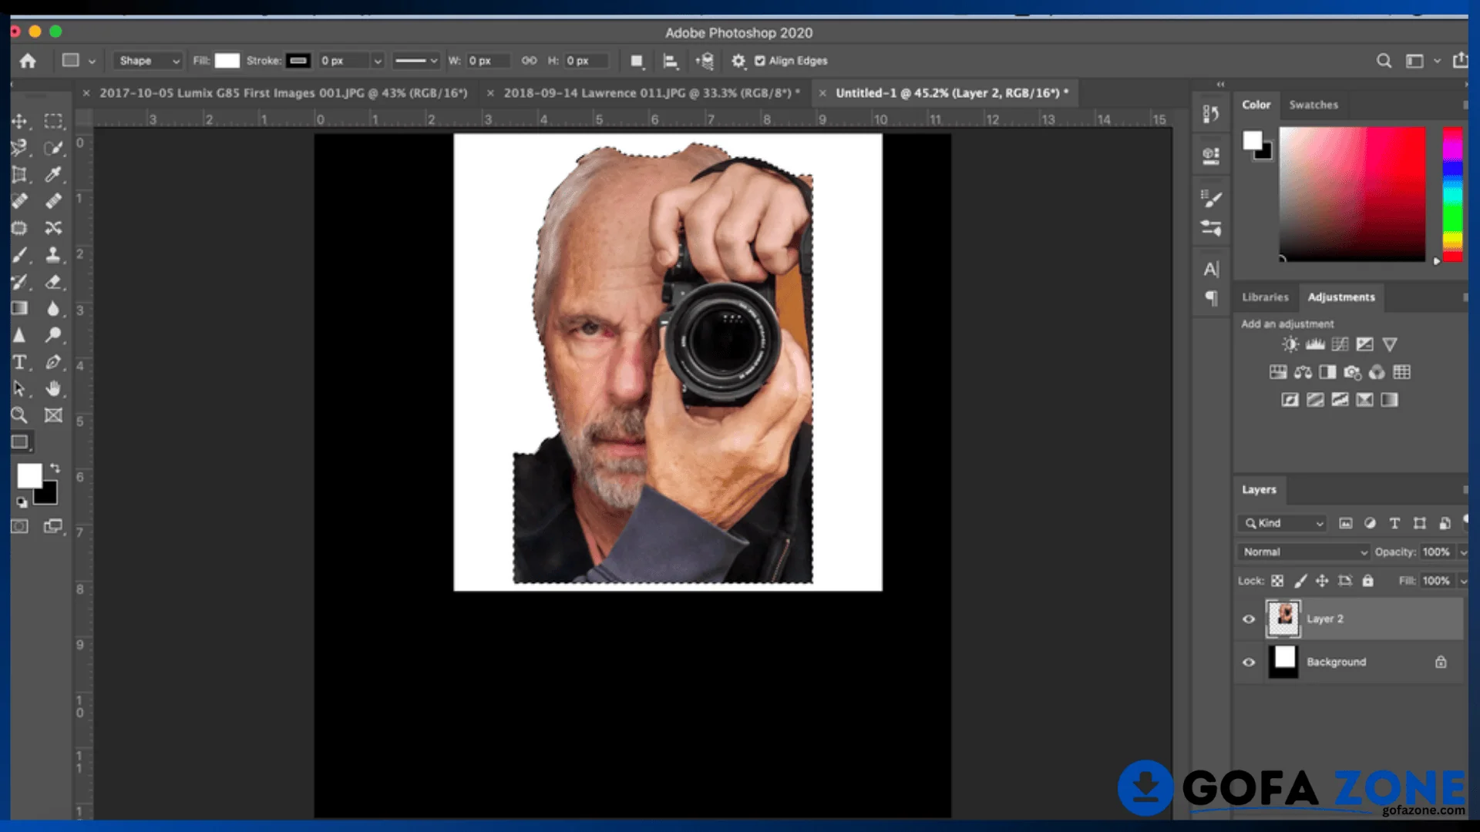Open the path arrangement options
The height and width of the screenshot is (832, 1480).
click(705, 61)
